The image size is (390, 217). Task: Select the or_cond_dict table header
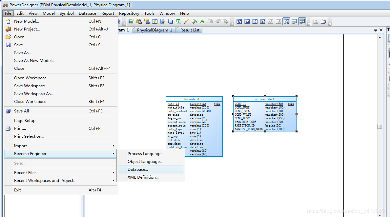tap(265, 99)
